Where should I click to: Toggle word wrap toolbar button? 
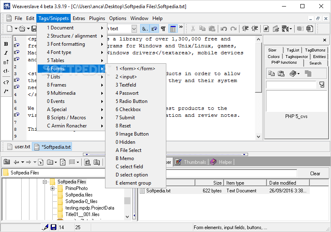pyautogui.click(x=154, y=29)
